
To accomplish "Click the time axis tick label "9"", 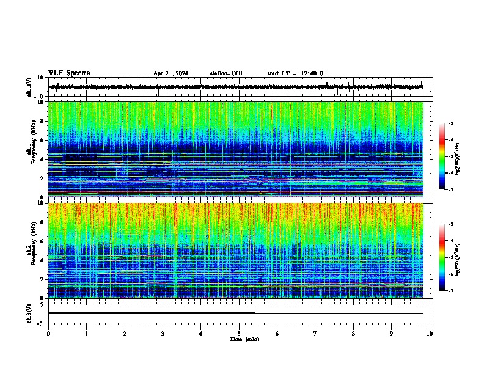I will pos(391,334).
